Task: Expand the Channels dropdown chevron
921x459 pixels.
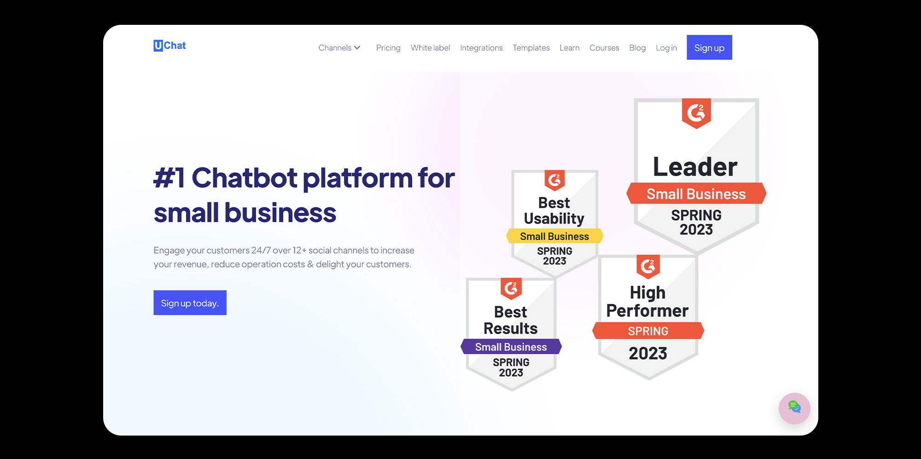Action: tap(357, 48)
